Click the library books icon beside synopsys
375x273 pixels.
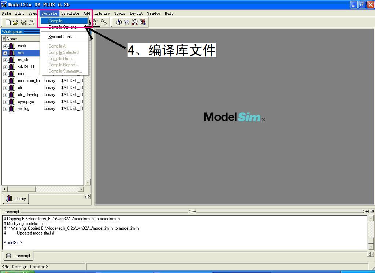(x=11, y=102)
